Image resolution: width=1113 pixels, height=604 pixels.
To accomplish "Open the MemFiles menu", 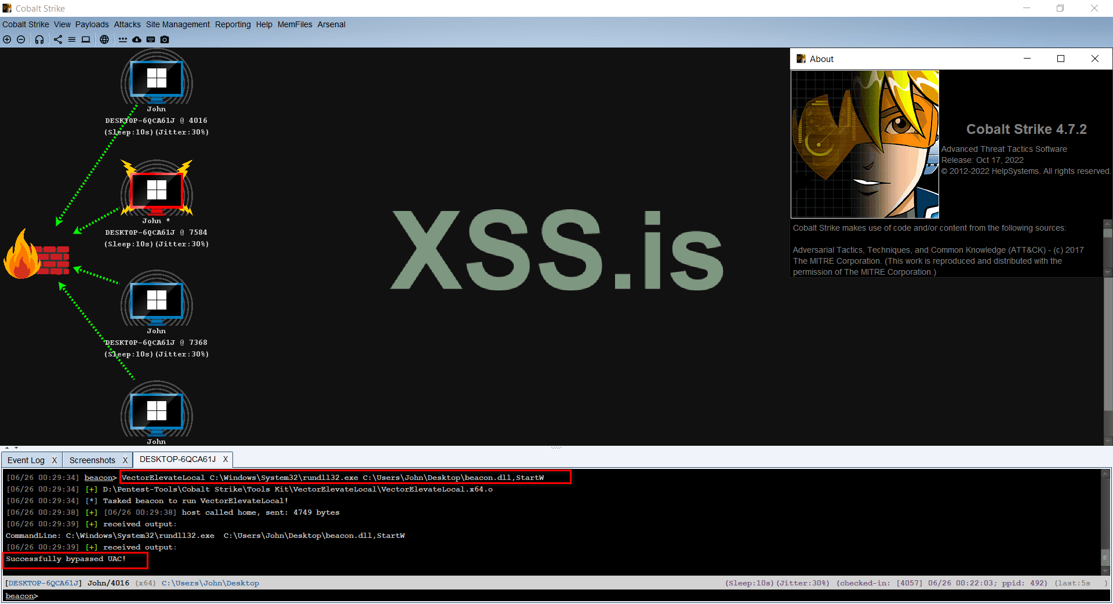I will click(x=295, y=24).
